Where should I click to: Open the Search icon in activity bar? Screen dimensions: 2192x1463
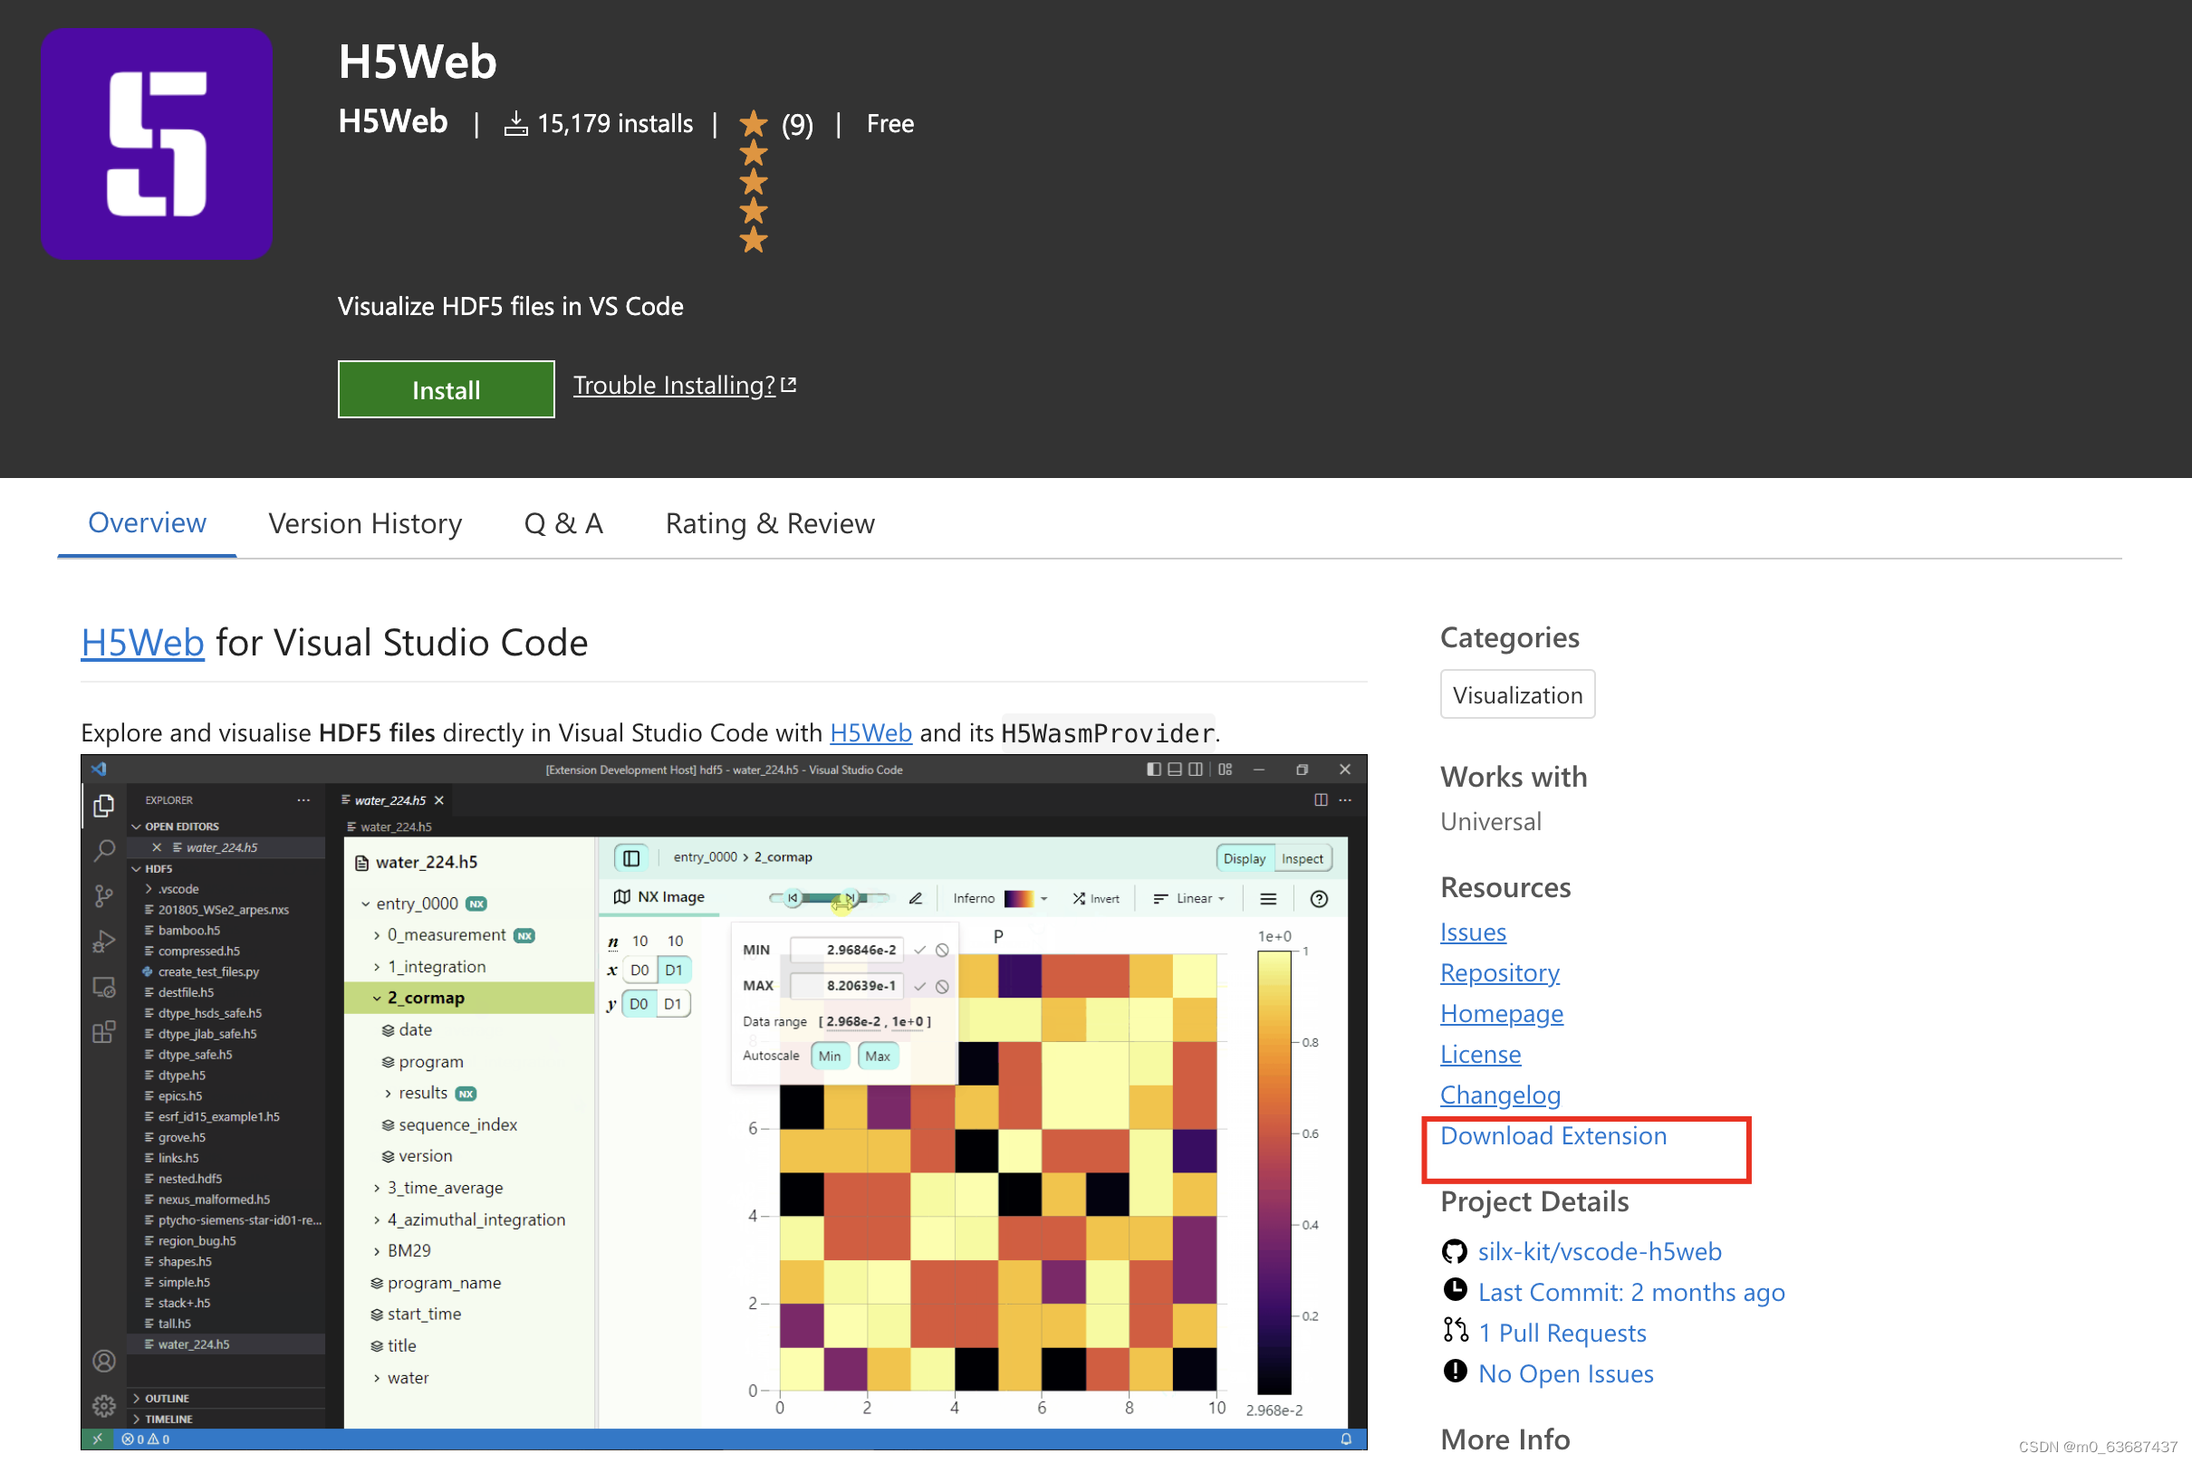pyautogui.click(x=104, y=849)
